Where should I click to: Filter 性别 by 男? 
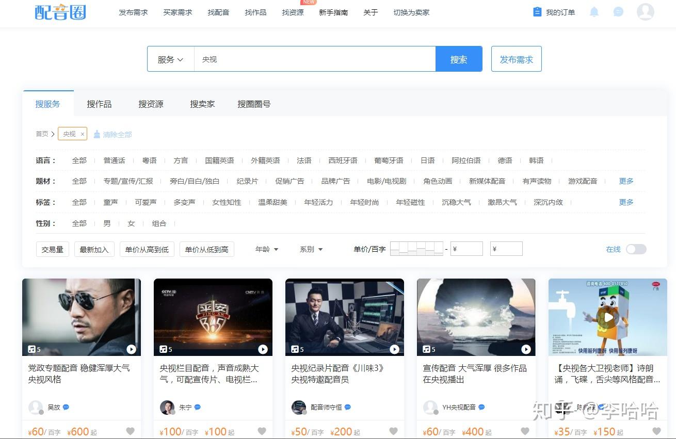tap(107, 223)
